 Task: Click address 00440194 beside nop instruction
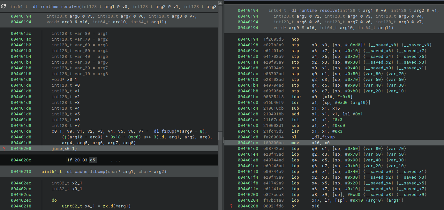tap(248, 39)
